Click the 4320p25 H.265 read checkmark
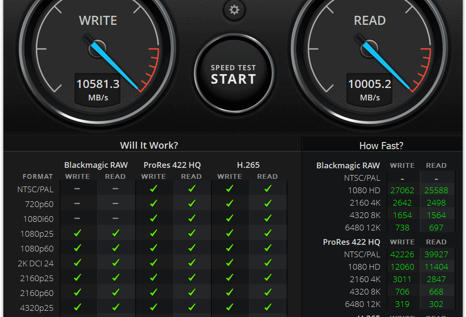Image resolution: width=466 pixels, height=317 pixels. (268, 307)
